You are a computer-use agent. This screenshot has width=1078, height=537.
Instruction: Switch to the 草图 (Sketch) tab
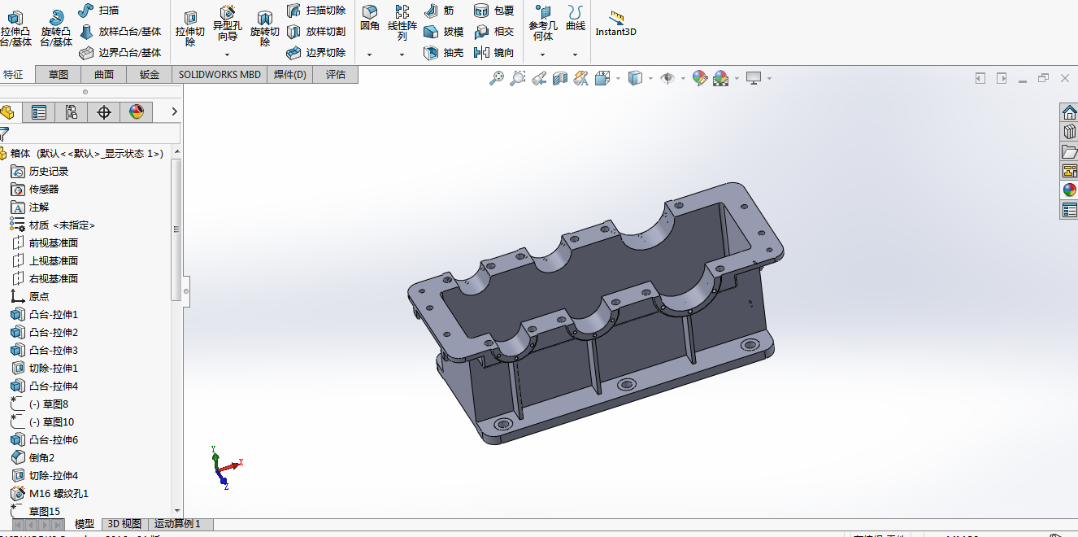[59, 75]
